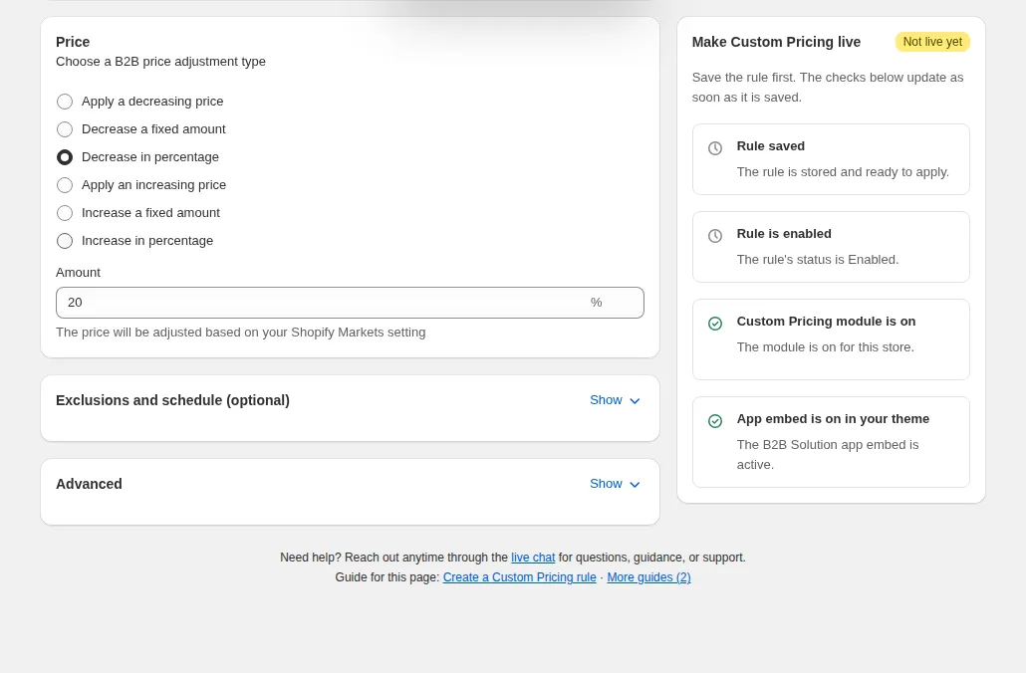Select the Increase a fixed amount radio button
Image resolution: width=1026 pixels, height=673 pixels.
pyautogui.click(x=65, y=213)
